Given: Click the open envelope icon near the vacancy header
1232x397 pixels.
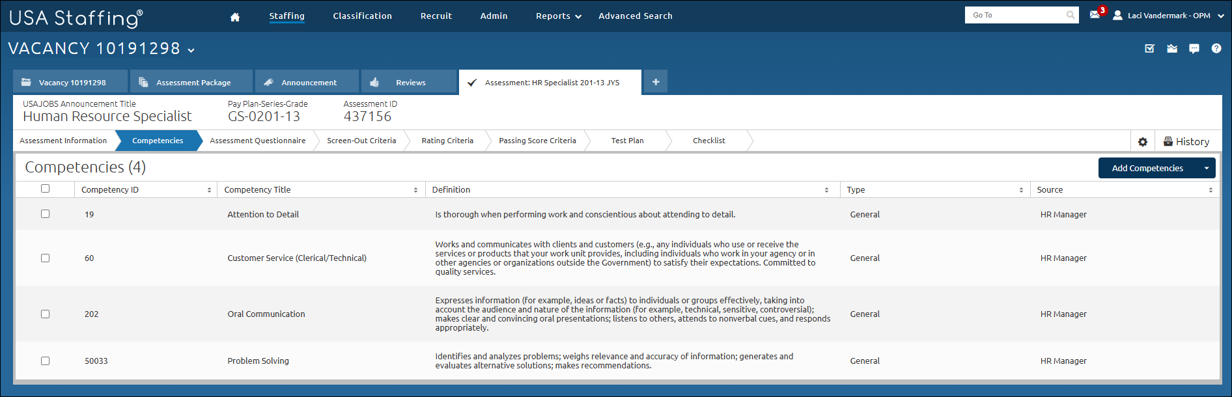Looking at the screenshot, I should 1172,48.
